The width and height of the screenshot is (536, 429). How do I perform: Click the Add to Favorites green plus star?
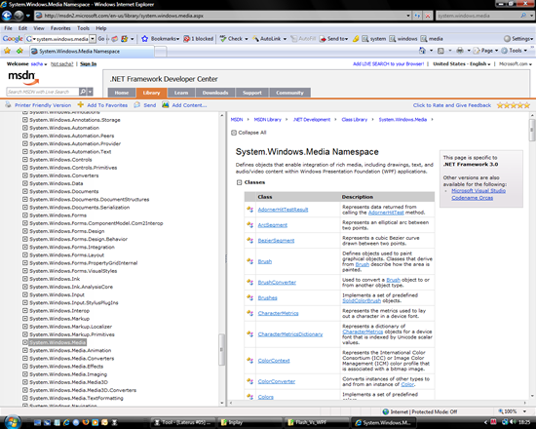(x=19, y=51)
